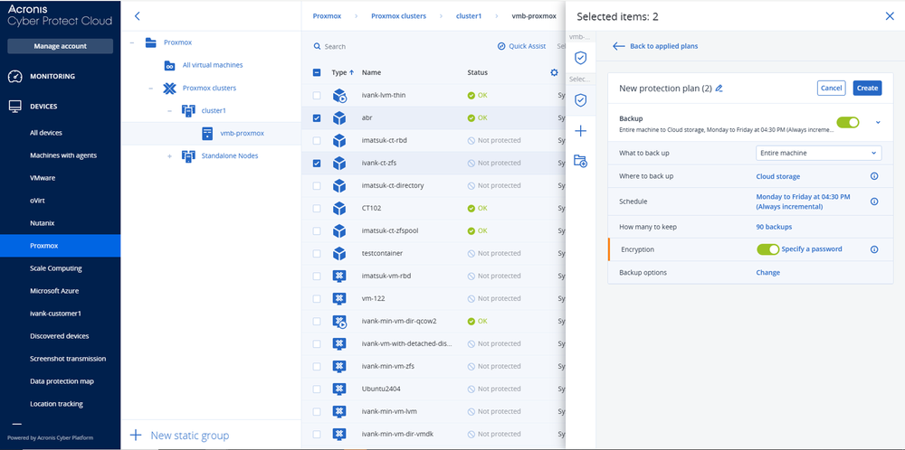Screen dimensions: 905x450
Task: Click the second shield icon under Select
Action: [x=581, y=100]
